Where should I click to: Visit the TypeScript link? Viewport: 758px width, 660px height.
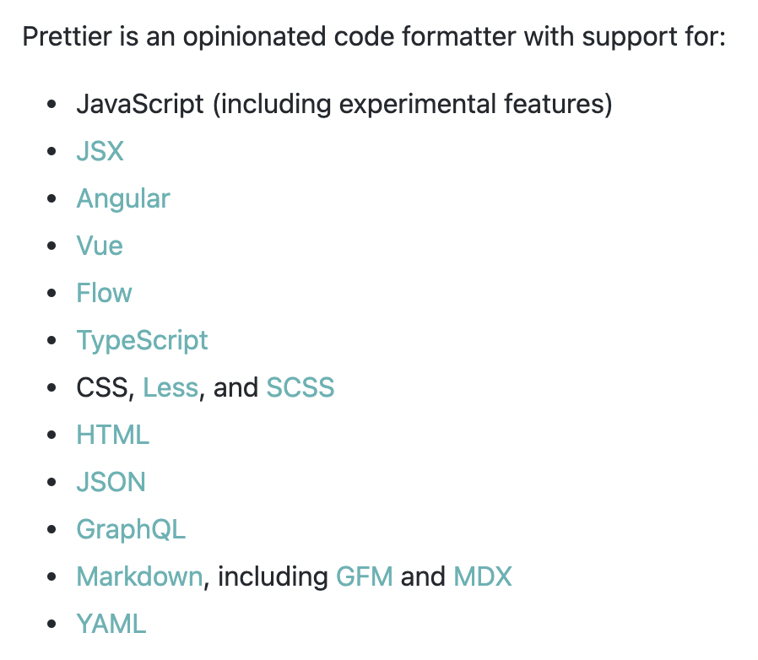pos(142,341)
